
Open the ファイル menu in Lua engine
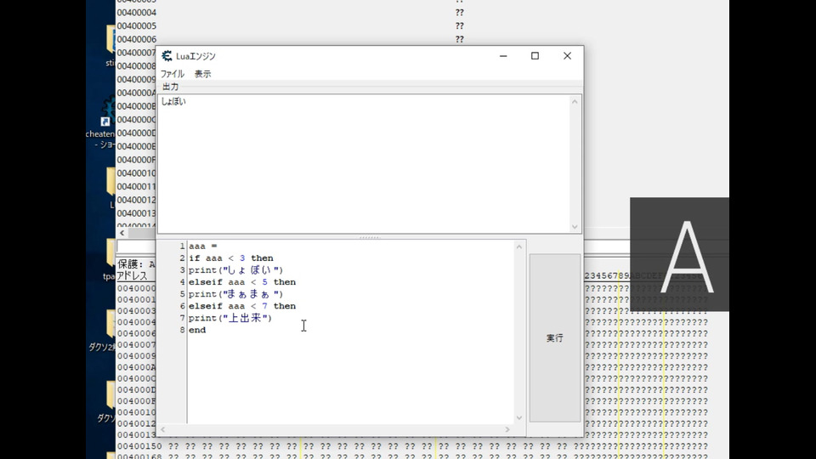(173, 74)
